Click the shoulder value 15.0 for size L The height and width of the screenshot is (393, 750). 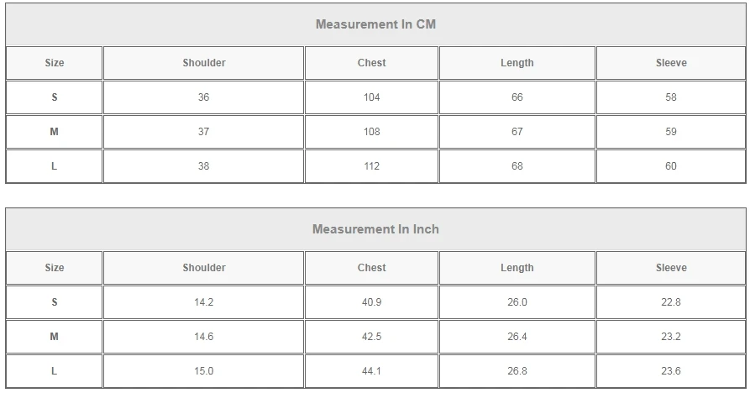(x=204, y=371)
